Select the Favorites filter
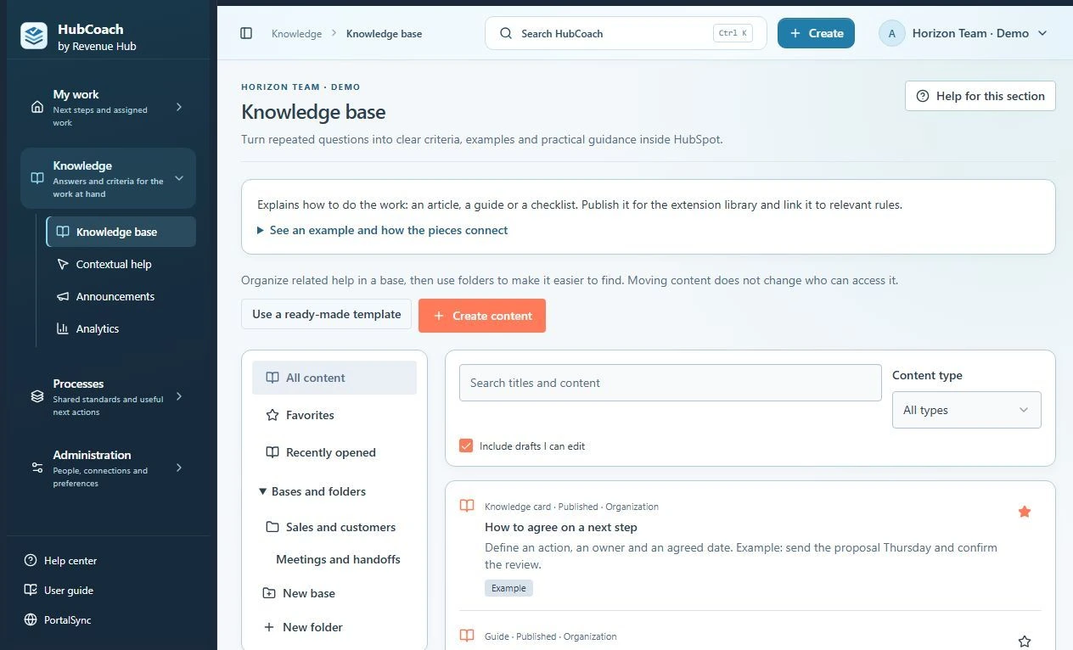 click(334, 415)
